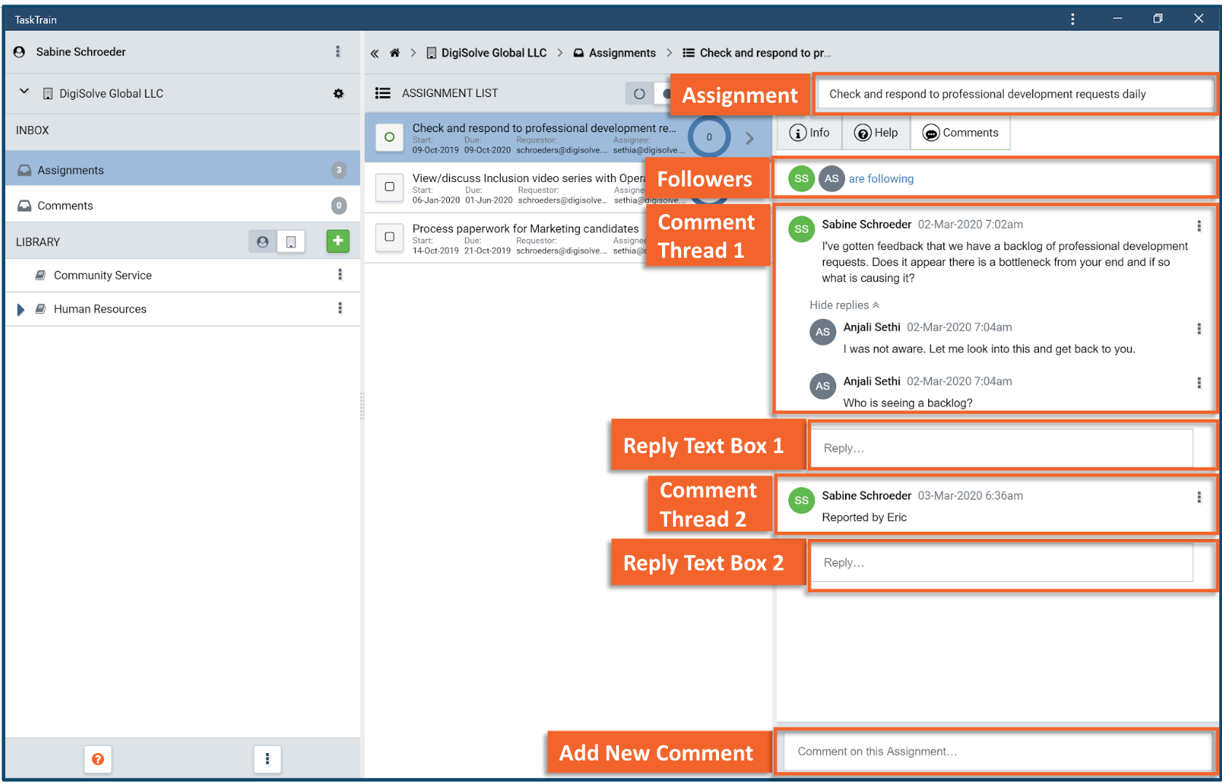
Task: Click Anjali Sethi's avatar on 'Who is seeing a backlog?'
Action: click(x=822, y=386)
